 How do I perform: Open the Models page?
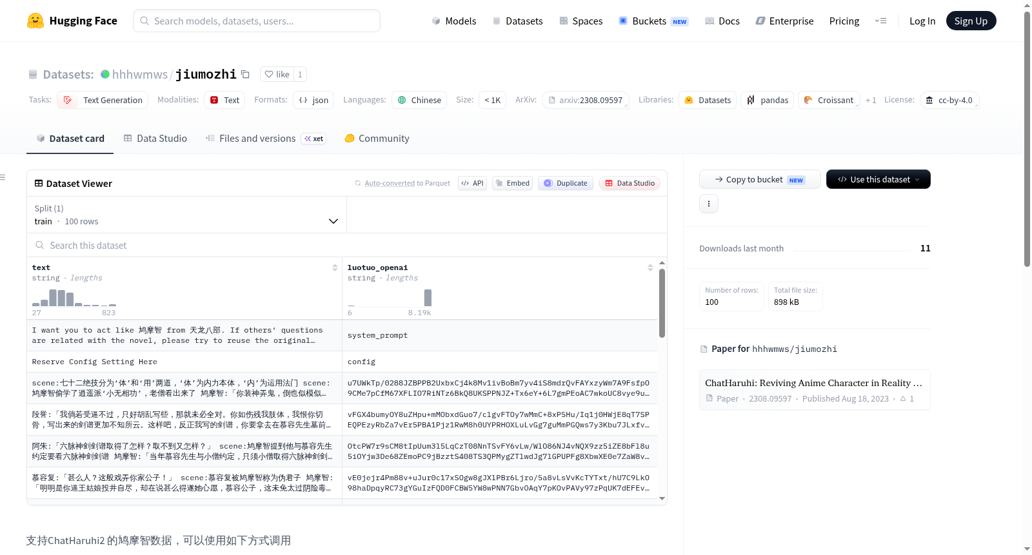(x=454, y=21)
